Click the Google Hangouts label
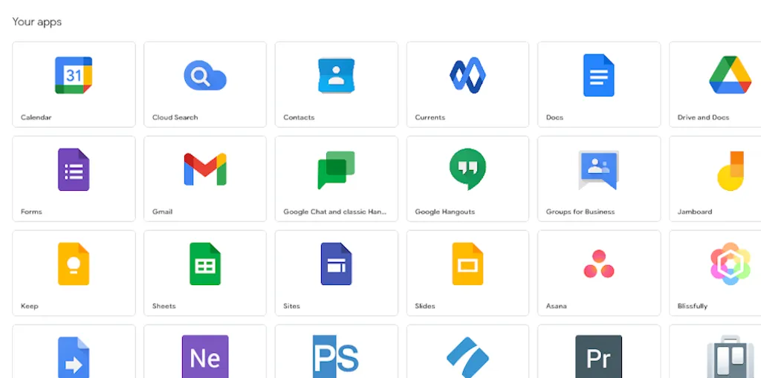This screenshot has width=761, height=378. click(x=444, y=212)
